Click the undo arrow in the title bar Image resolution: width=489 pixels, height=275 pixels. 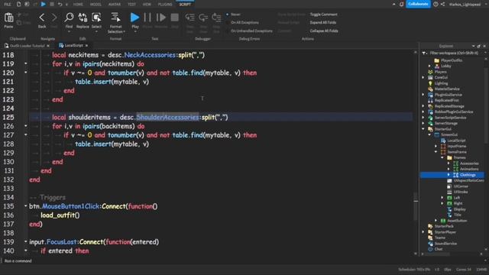[60, 4]
